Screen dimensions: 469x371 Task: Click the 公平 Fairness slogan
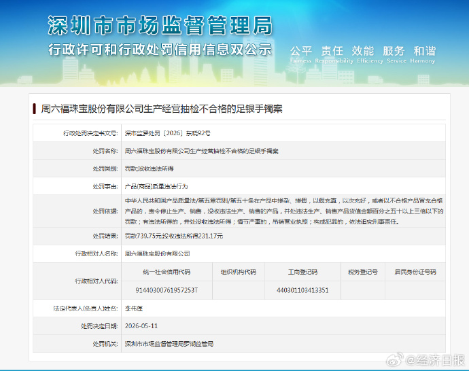[x=301, y=54]
